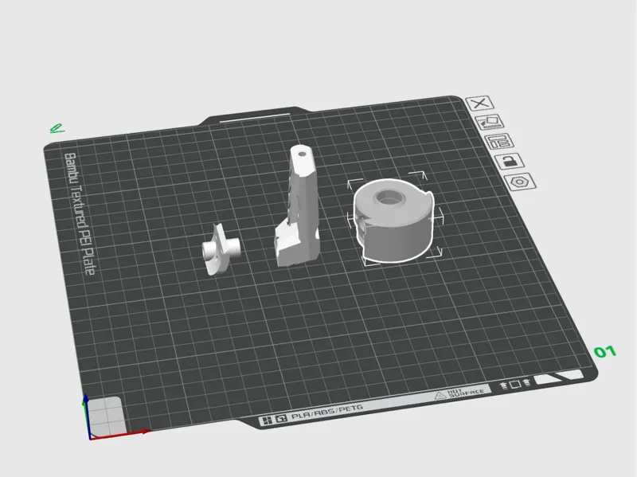The width and height of the screenshot is (637, 477).
Task: Auto orient objects on this plate
Action: [490, 122]
